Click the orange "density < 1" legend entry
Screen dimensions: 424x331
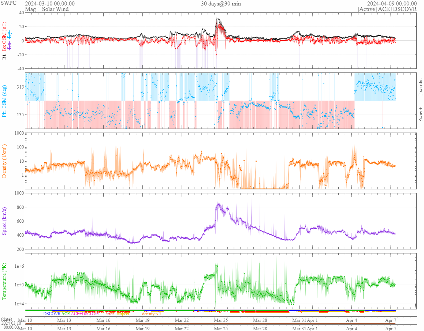pos(152,314)
